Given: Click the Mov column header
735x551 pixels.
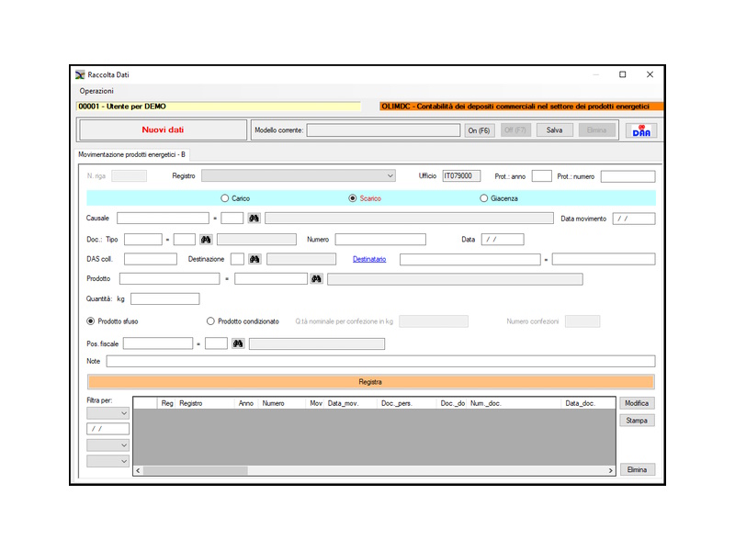Looking at the screenshot, I should pos(315,403).
